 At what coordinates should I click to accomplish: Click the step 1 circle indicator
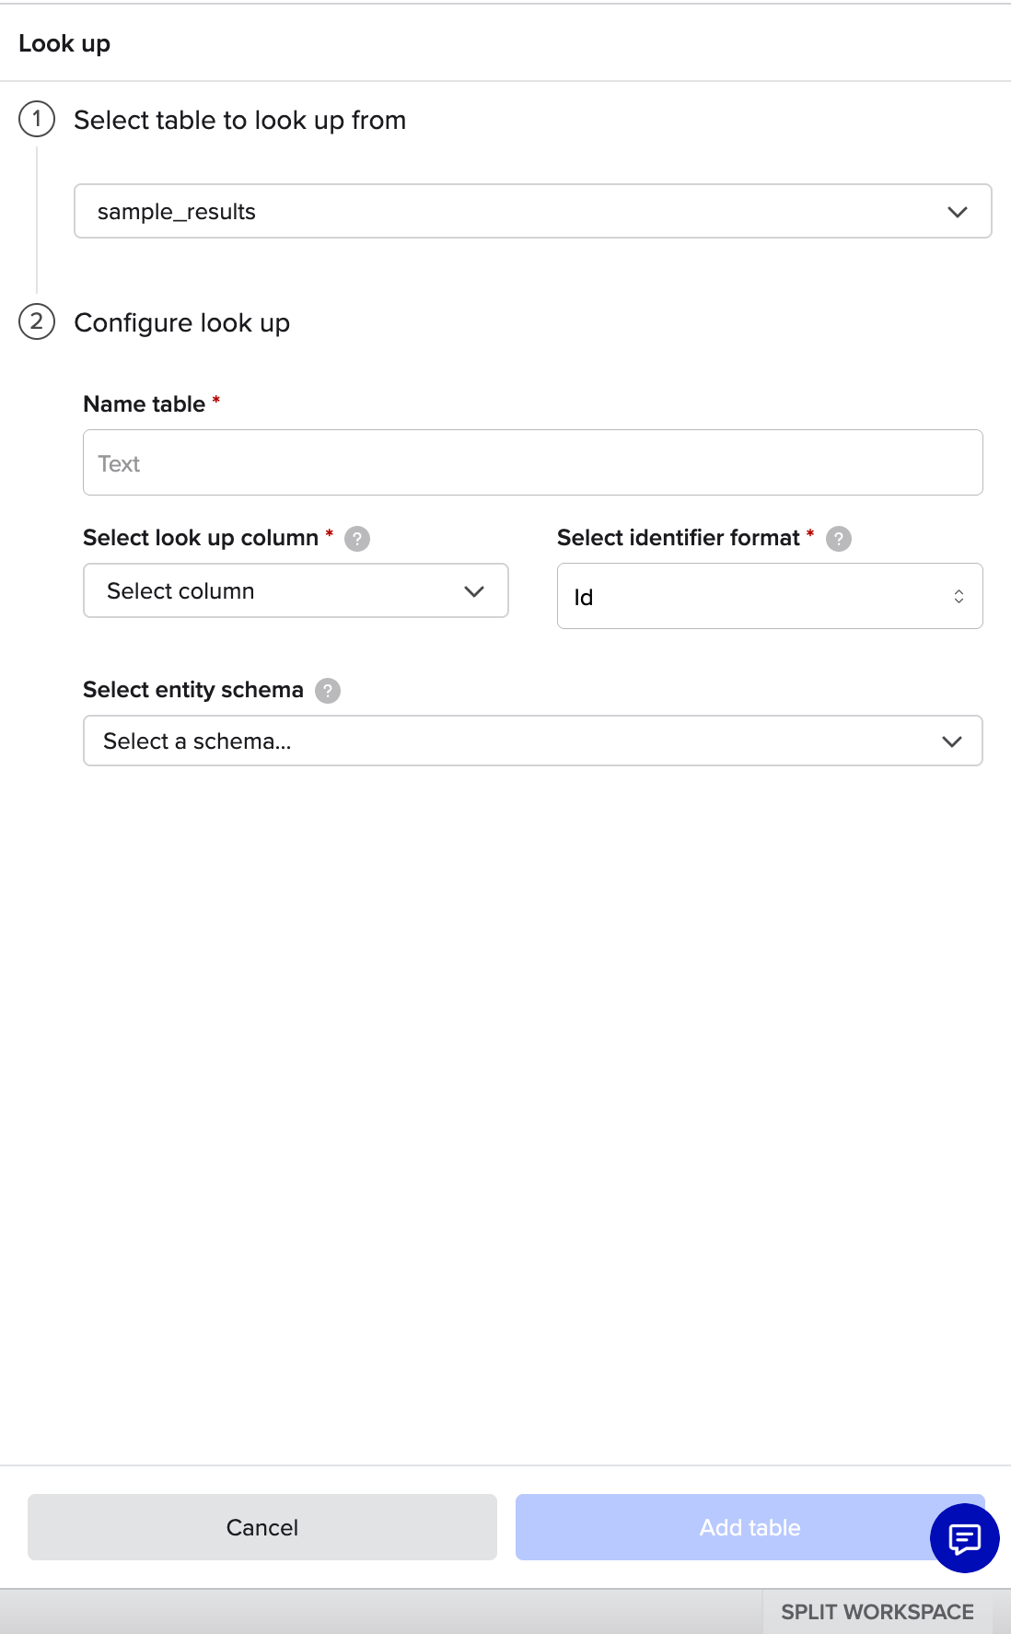[37, 119]
